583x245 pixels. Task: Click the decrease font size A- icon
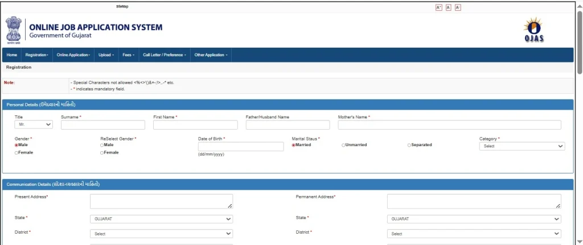click(x=458, y=7)
